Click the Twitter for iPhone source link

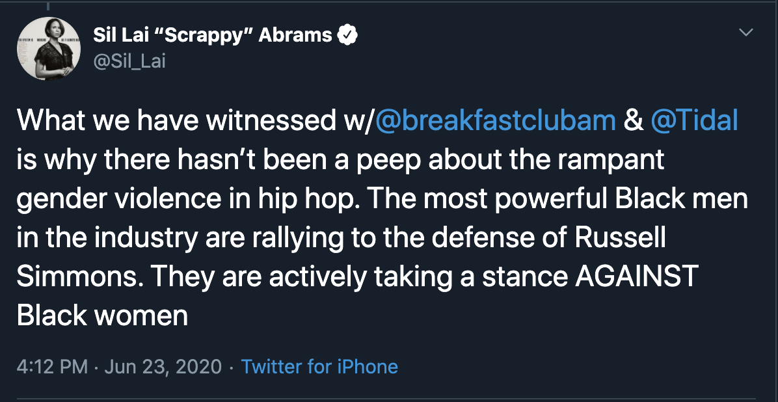pyautogui.click(x=319, y=366)
